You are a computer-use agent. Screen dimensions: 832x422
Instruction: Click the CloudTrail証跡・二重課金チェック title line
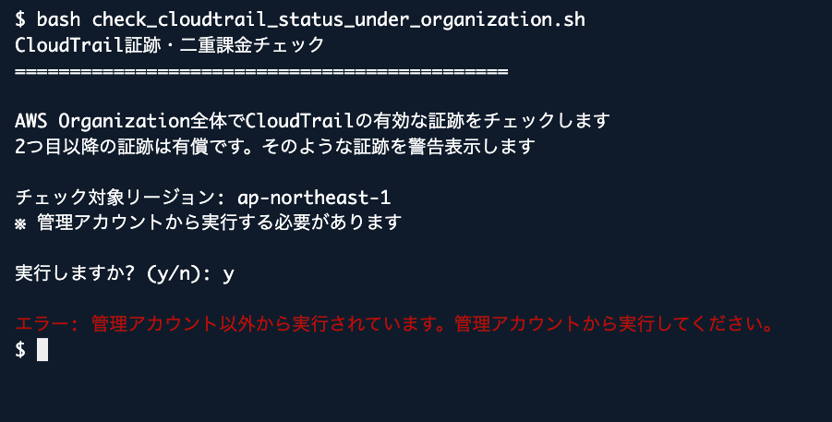[x=170, y=43]
